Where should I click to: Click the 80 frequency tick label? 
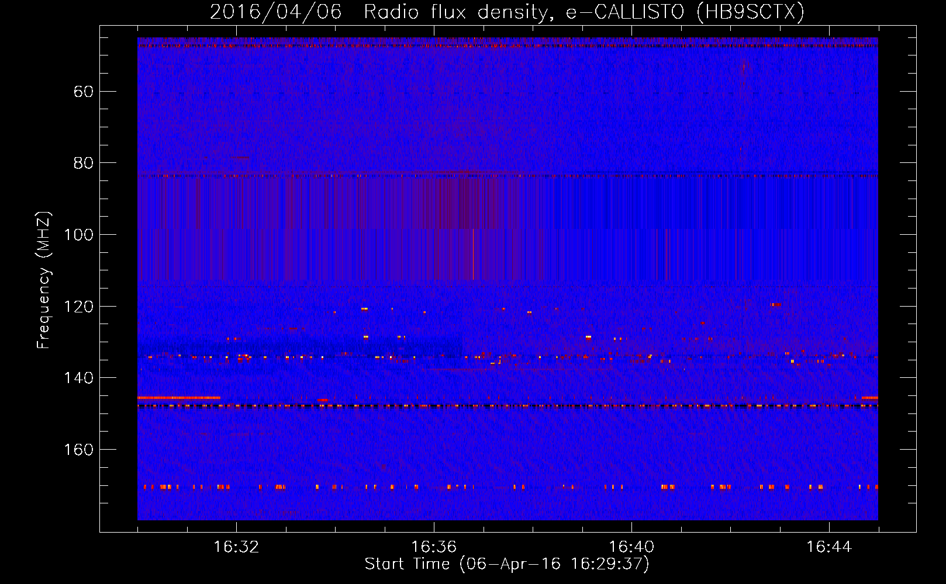pyautogui.click(x=84, y=163)
